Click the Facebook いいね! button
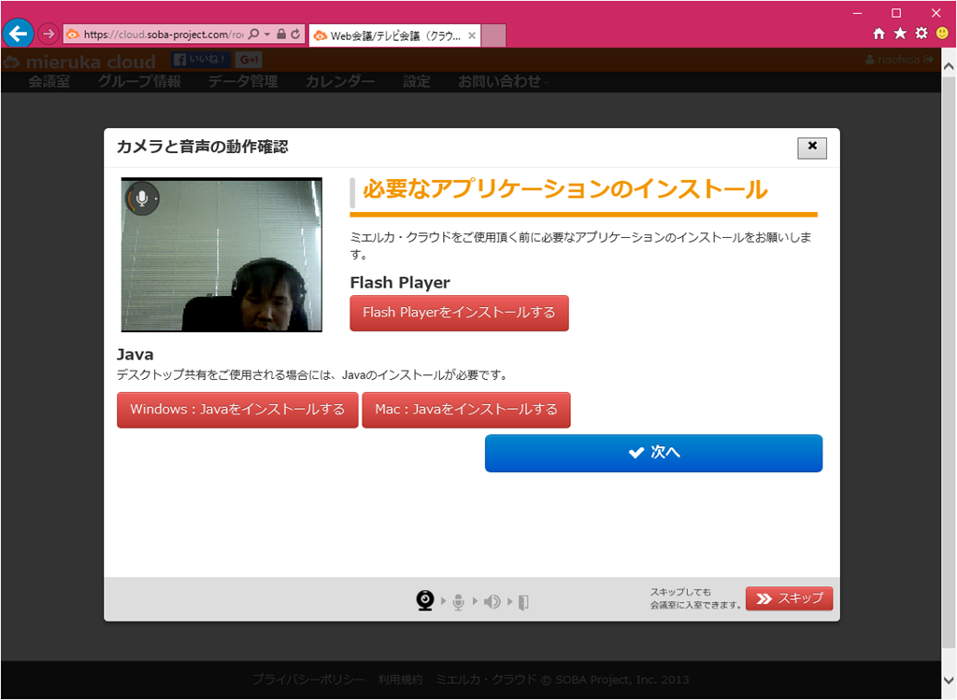 pyautogui.click(x=200, y=60)
